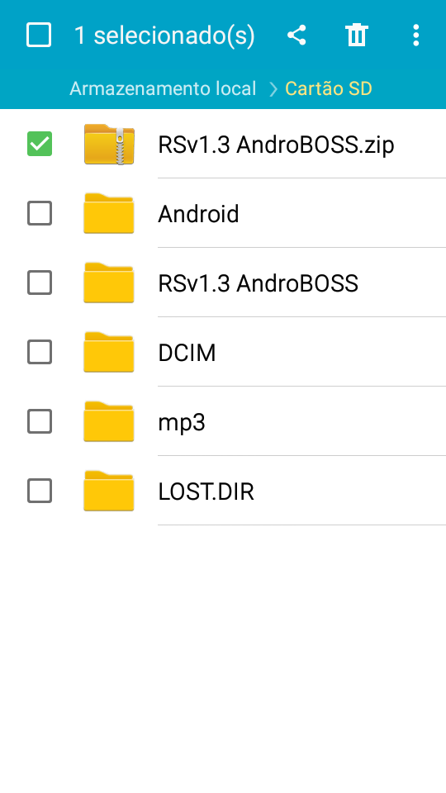Tap the zip archive icon for RSv1.3 AndroBOSS.zip

point(109,144)
